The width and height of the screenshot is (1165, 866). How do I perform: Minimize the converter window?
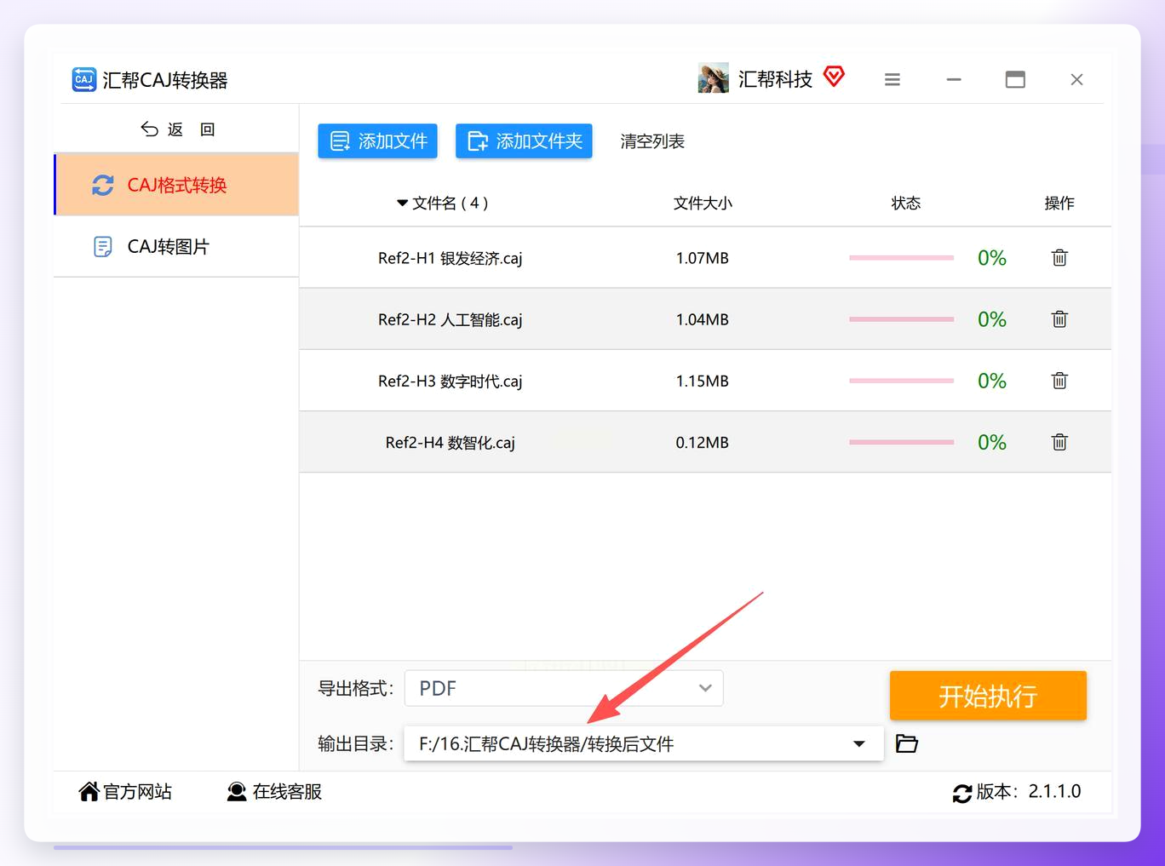954,79
